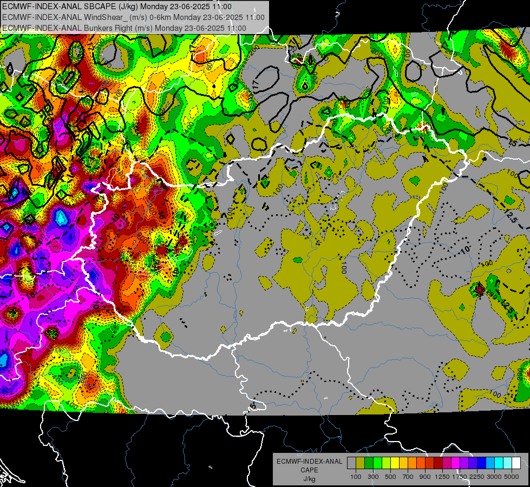Click the WindShear 0-6km title line
This screenshot has height=487, width=530.
[134, 17]
